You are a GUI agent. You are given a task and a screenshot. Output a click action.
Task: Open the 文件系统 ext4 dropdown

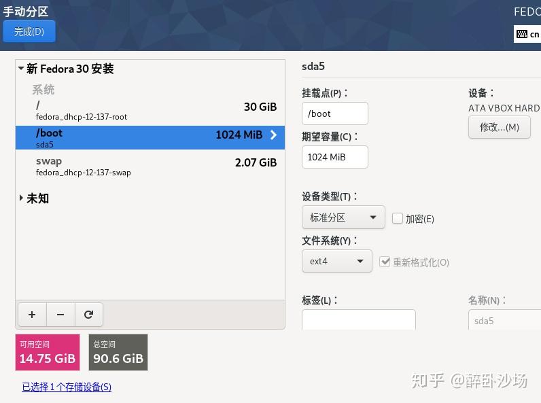point(336,261)
